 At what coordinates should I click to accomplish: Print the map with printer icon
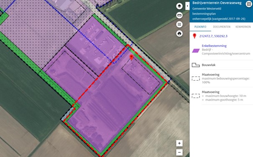(179, 33)
